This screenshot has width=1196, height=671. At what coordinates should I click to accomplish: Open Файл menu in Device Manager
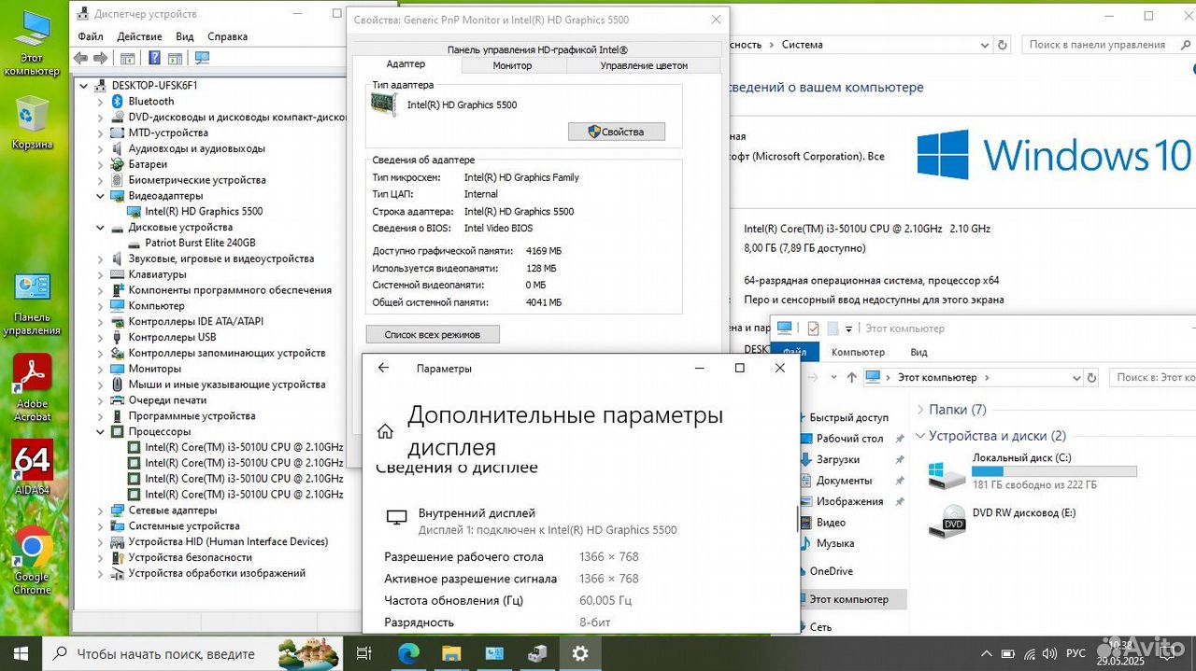pyautogui.click(x=91, y=36)
